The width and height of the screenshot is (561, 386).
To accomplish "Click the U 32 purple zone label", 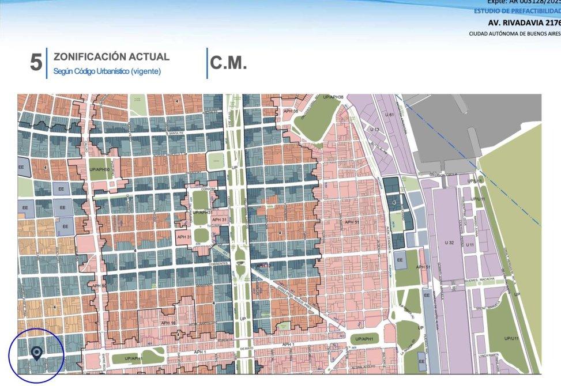I will (450, 243).
